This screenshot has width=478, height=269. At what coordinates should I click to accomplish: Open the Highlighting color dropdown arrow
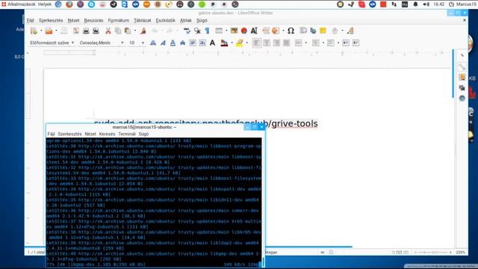tap(246, 43)
